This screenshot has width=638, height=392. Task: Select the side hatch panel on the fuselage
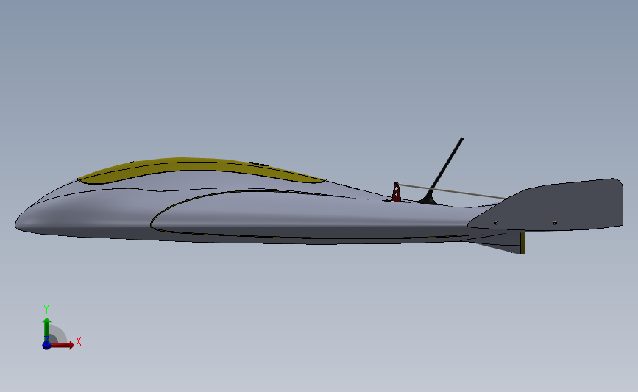coord(309,215)
